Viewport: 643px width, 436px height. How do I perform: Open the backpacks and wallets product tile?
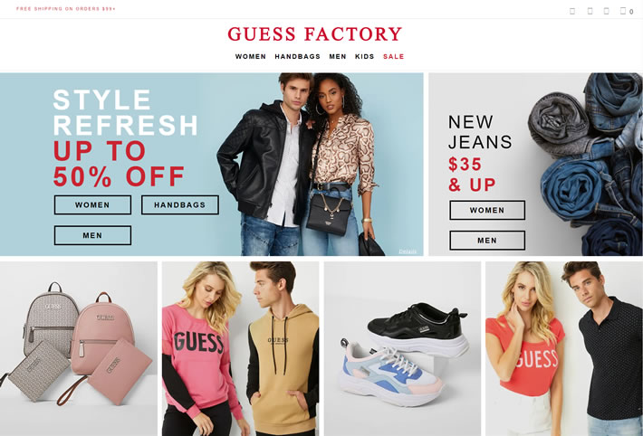coord(78,349)
